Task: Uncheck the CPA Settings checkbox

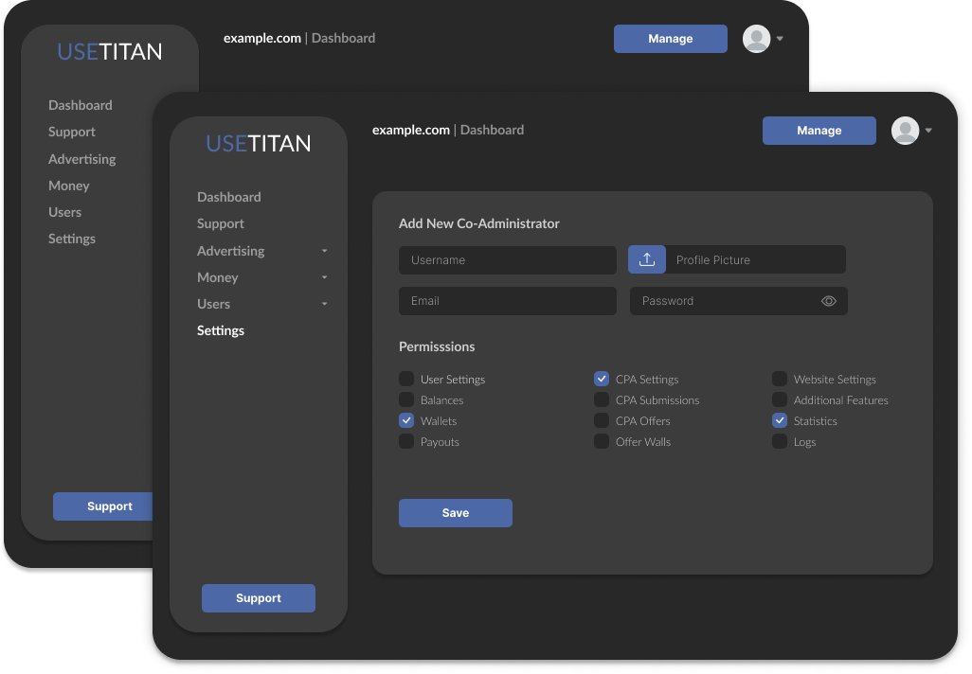Action: 602,379
